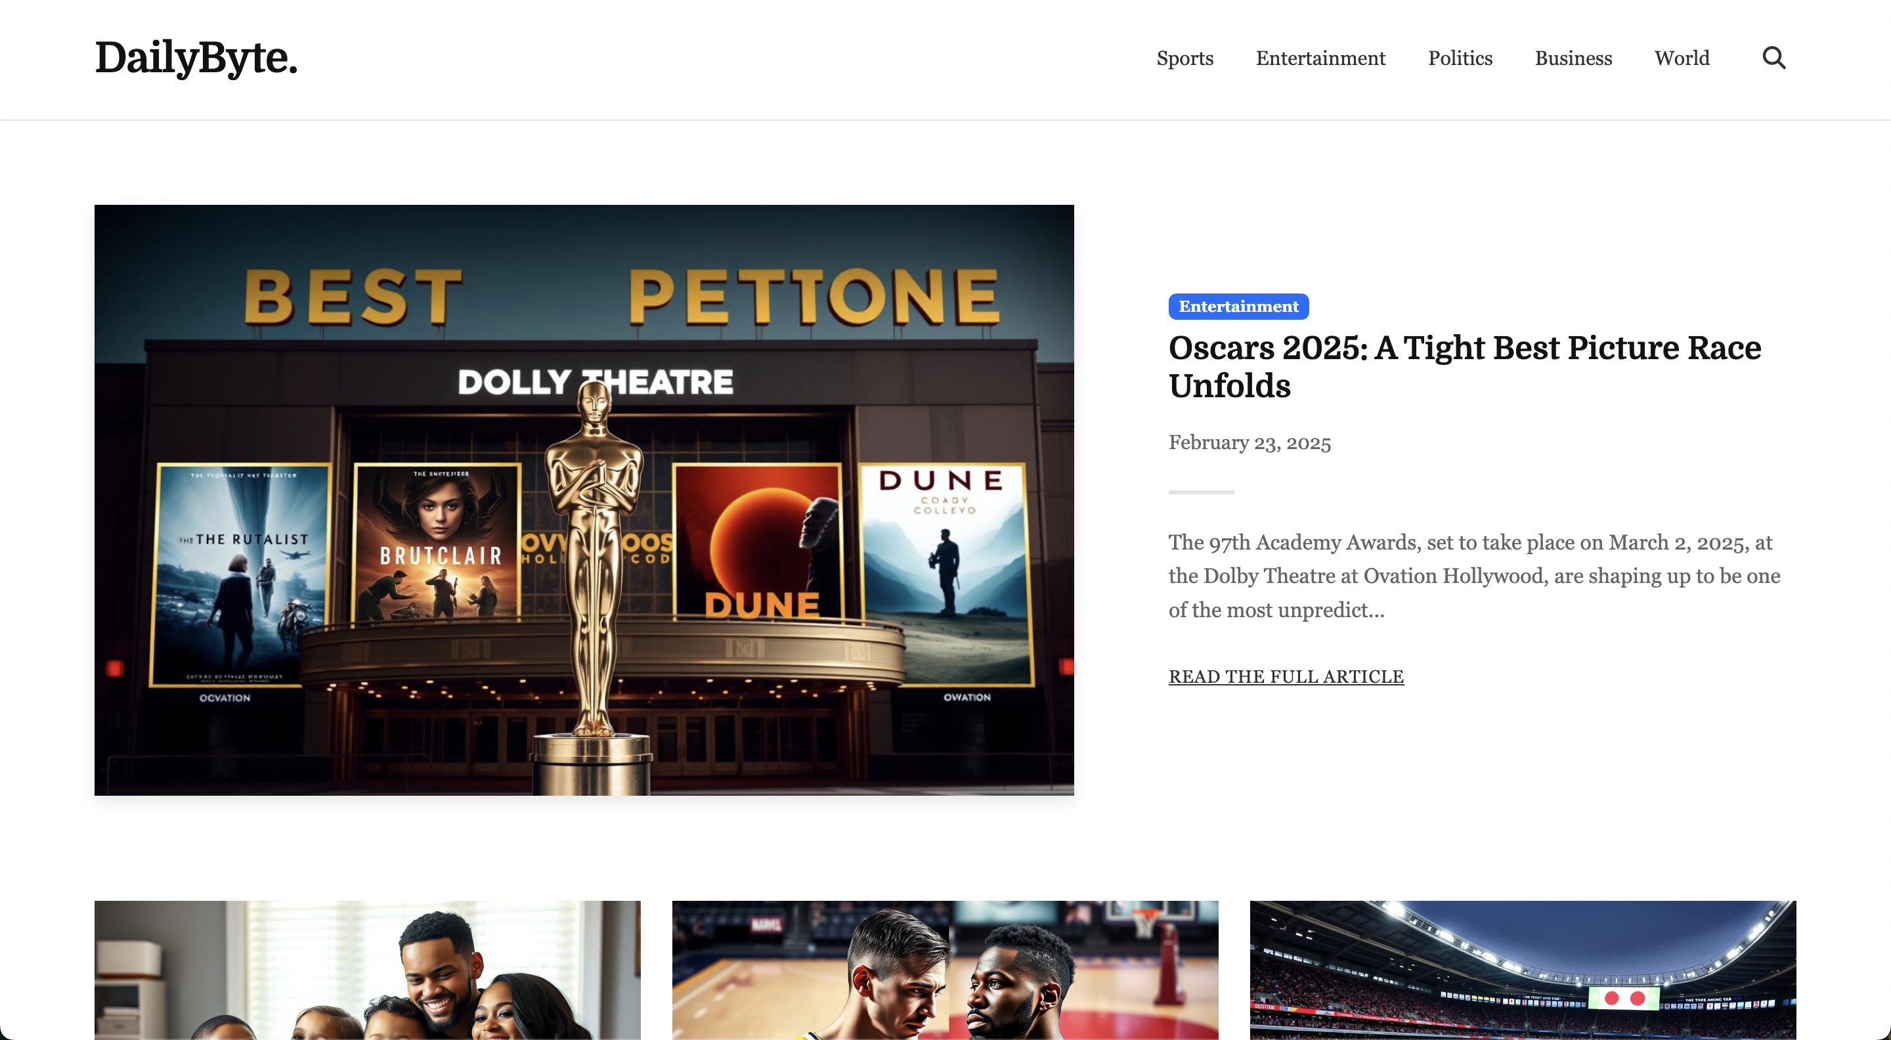Open the stadium night article thumbnail

[x=1523, y=970]
